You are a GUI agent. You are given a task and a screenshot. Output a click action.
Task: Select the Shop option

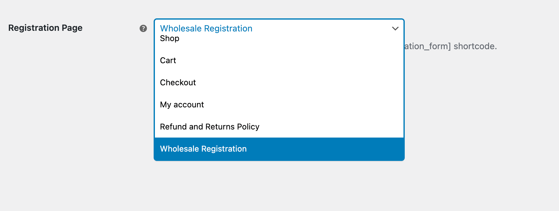[x=170, y=39]
